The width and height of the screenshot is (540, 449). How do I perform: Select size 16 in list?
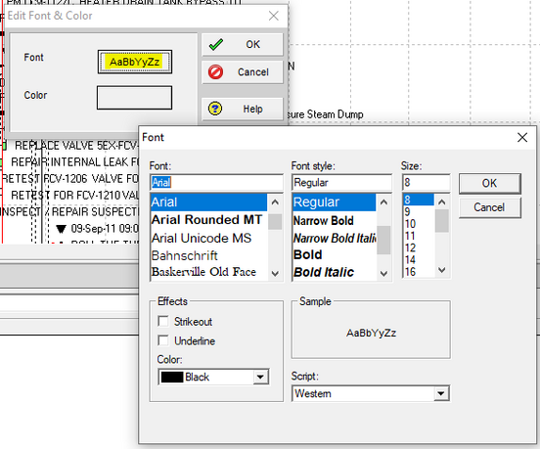(419, 272)
